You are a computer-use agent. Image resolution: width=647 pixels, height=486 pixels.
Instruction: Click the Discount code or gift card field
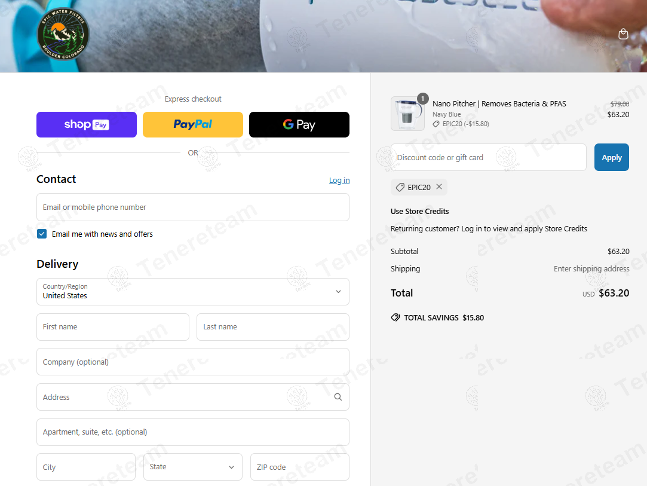(x=489, y=157)
